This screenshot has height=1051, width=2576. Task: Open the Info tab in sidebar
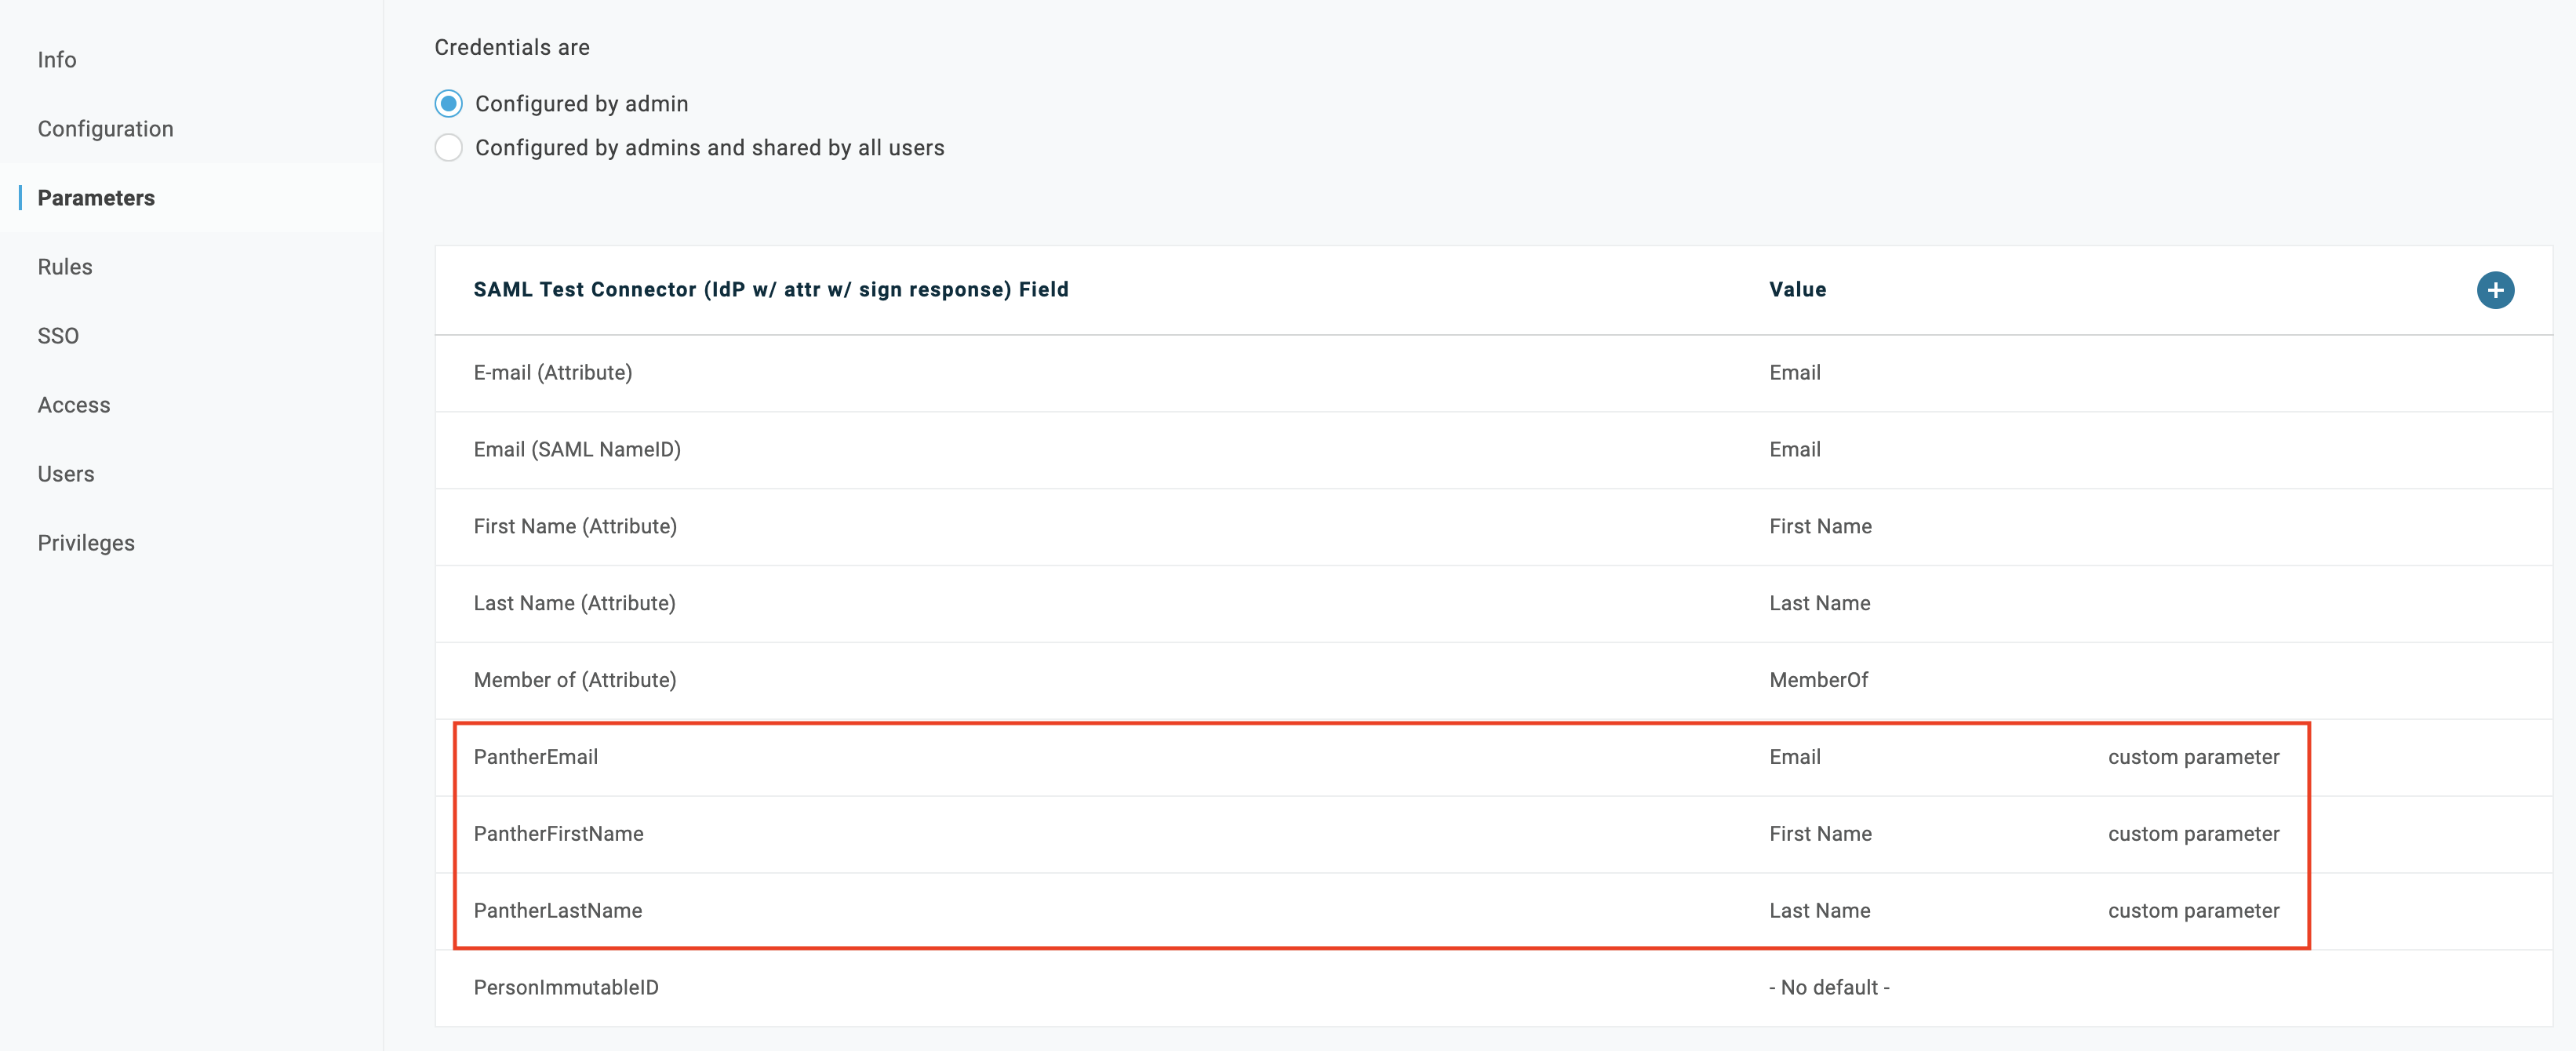click(x=57, y=60)
